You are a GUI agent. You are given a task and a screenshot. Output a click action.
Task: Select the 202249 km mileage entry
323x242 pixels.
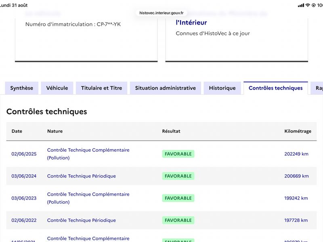tap(296, 154)
